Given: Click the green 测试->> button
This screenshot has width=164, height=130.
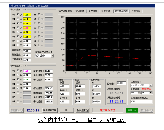Looking at the screenshot, I should point(132,110).
